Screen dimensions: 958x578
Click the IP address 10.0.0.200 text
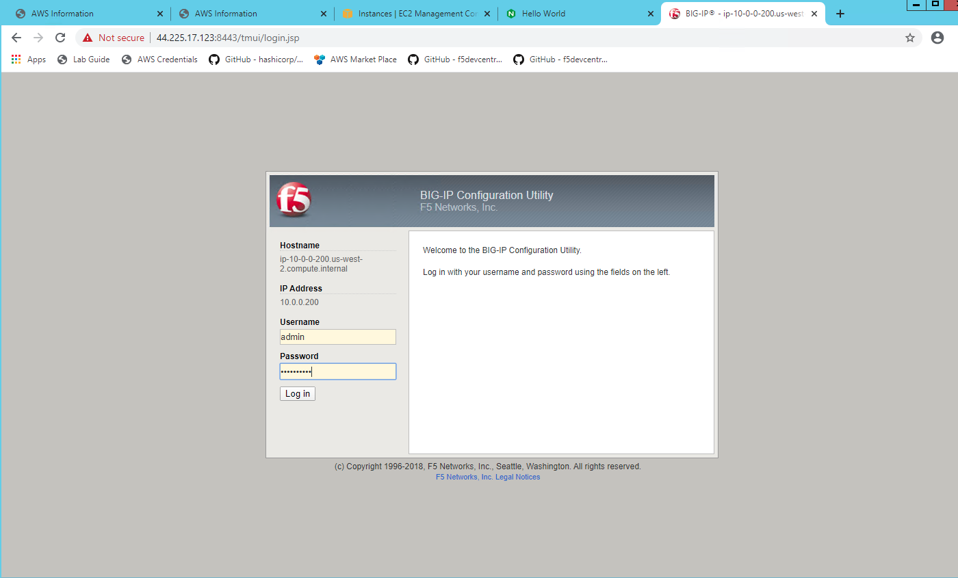pos(299,302)
